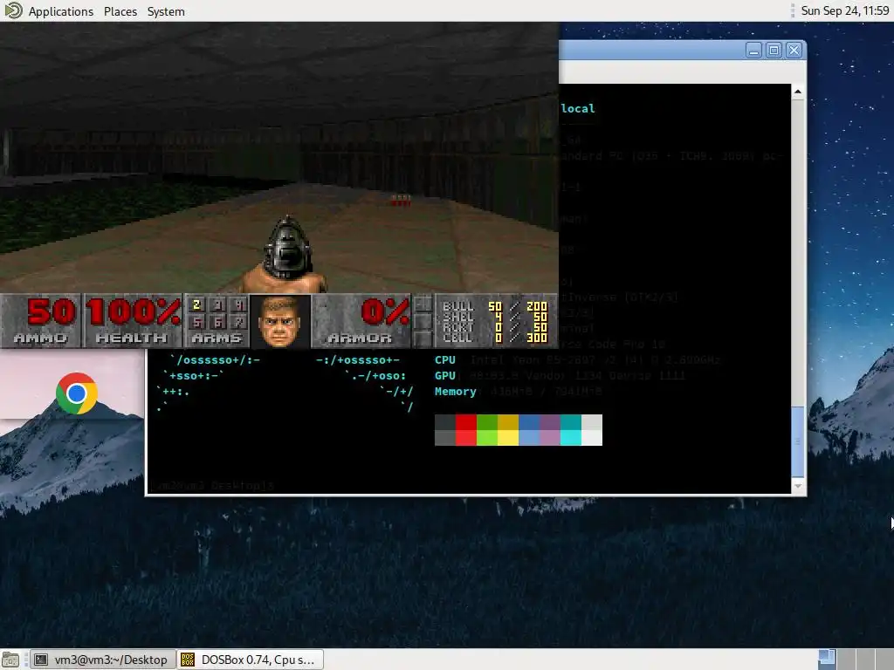The height and width of the screenshot is (670, 894).
Task: Switch to DOSBox 0.74 taskbar button
Action: point(251,660)
